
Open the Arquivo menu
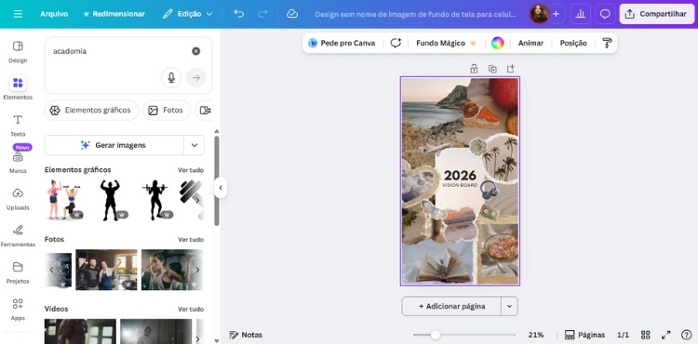click(54, 14)
